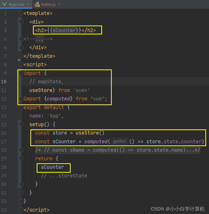This screenshot has width=209, height=214.
Task: Click fold end marker at line 31
Action: pos(21,193)
